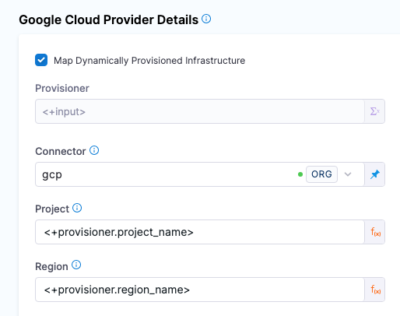This screenshot has height=316, width=400.
Task: Click the Provisioner field label
Action: pos(62,89)
